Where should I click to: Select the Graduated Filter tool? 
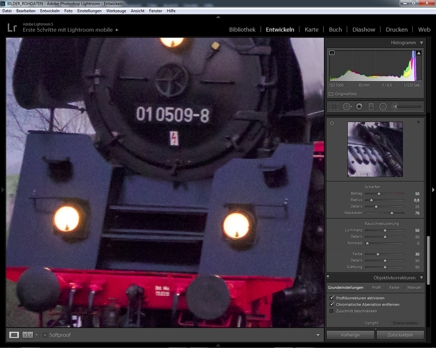pyautogui.click(x=371, y=106)
